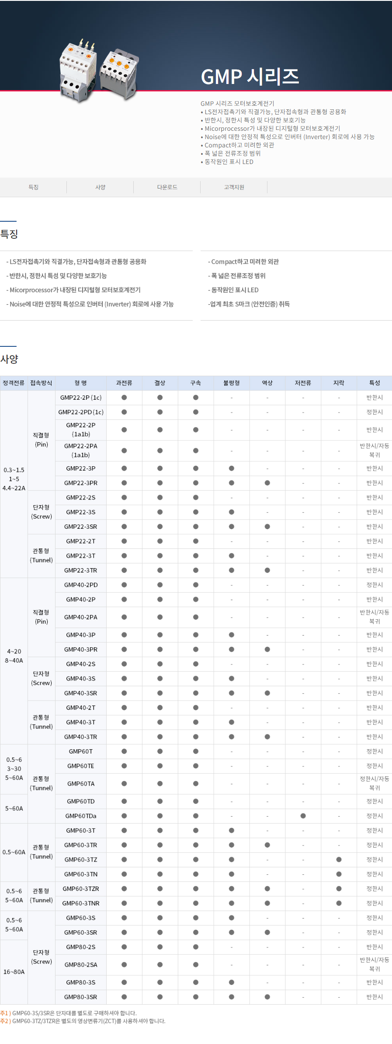Click the 주2 footnote about ZCT
Viewport: 392px width, 1044px height.
click(x=83, y=1021)
